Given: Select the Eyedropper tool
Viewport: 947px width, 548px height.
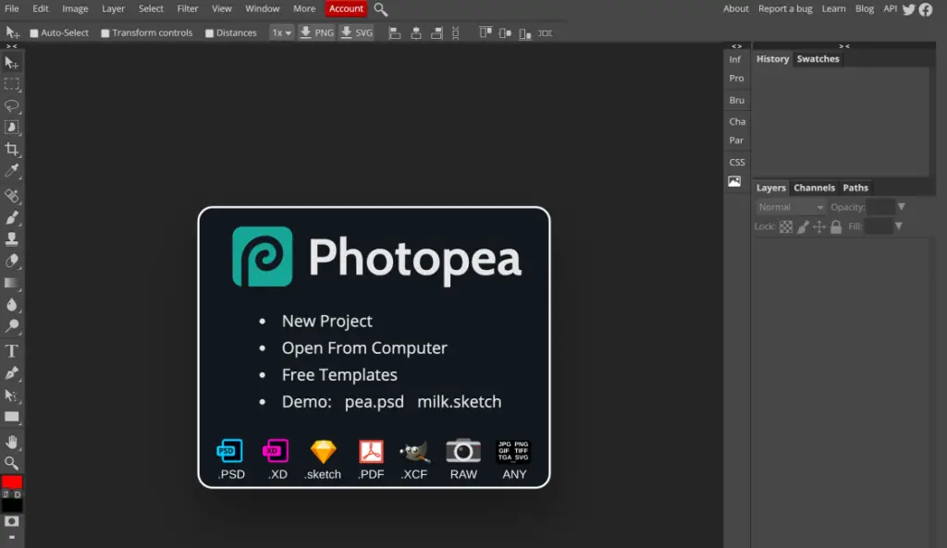Looking at the screenshot, I should [11, 171].
